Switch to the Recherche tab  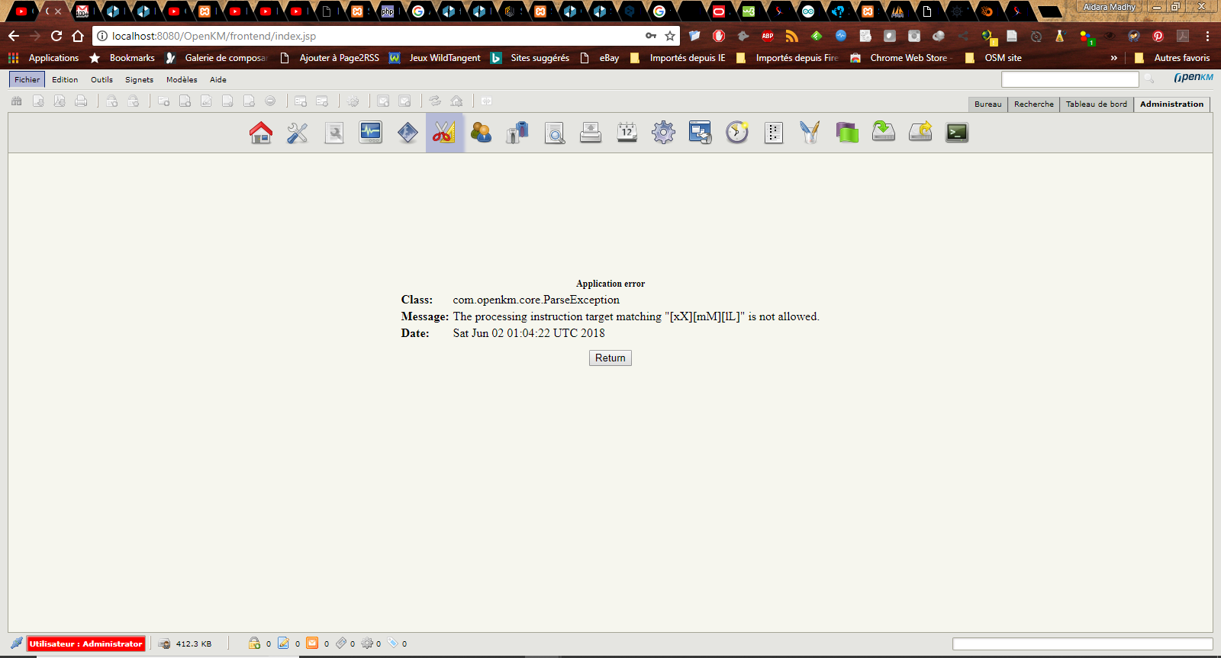click(1033, 104)
